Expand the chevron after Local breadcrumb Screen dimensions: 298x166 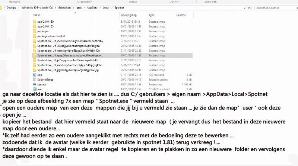click(x=112, y=8)
